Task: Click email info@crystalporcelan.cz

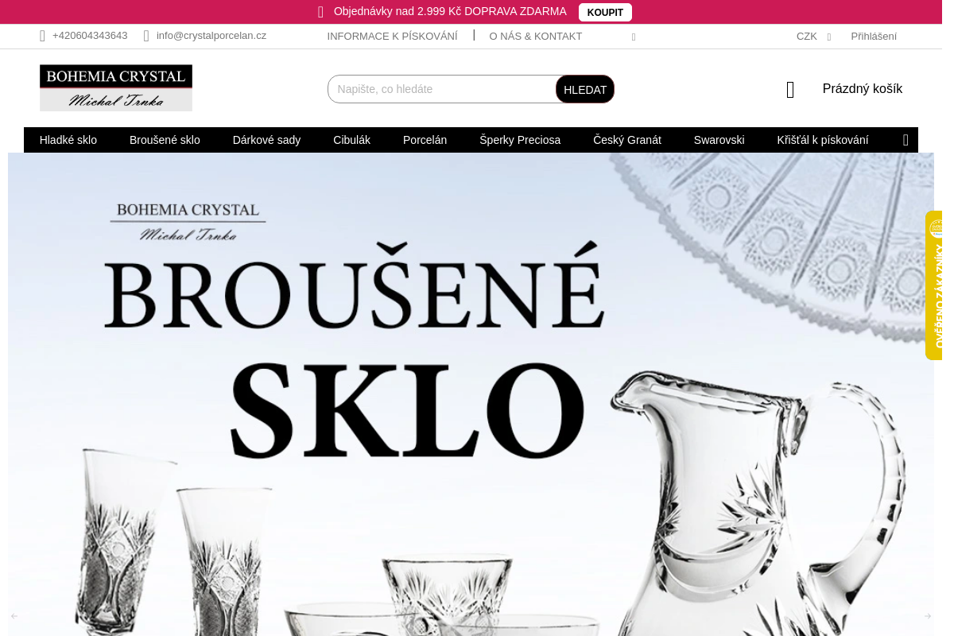Action: tap(211, 36)
